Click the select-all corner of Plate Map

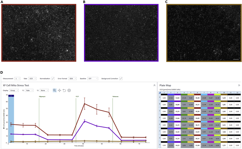click(159, 92)
